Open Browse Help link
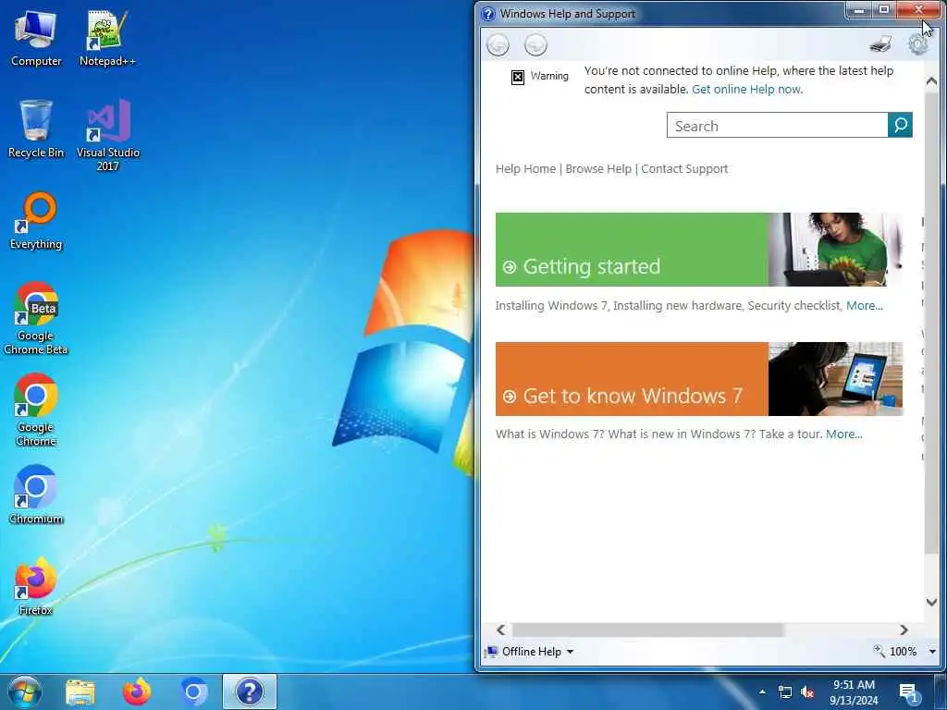 pos(598,169)
